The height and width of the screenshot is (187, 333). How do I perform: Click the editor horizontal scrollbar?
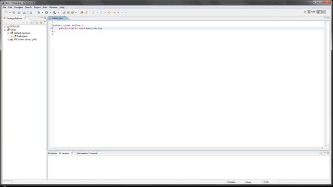(188, 149)
